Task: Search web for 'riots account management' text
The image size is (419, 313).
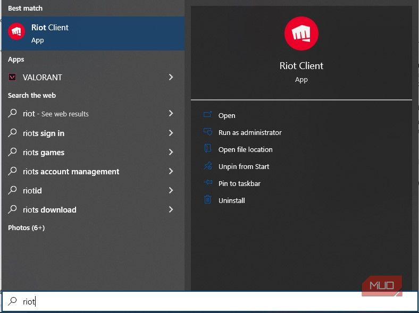Action: point(71,172)
